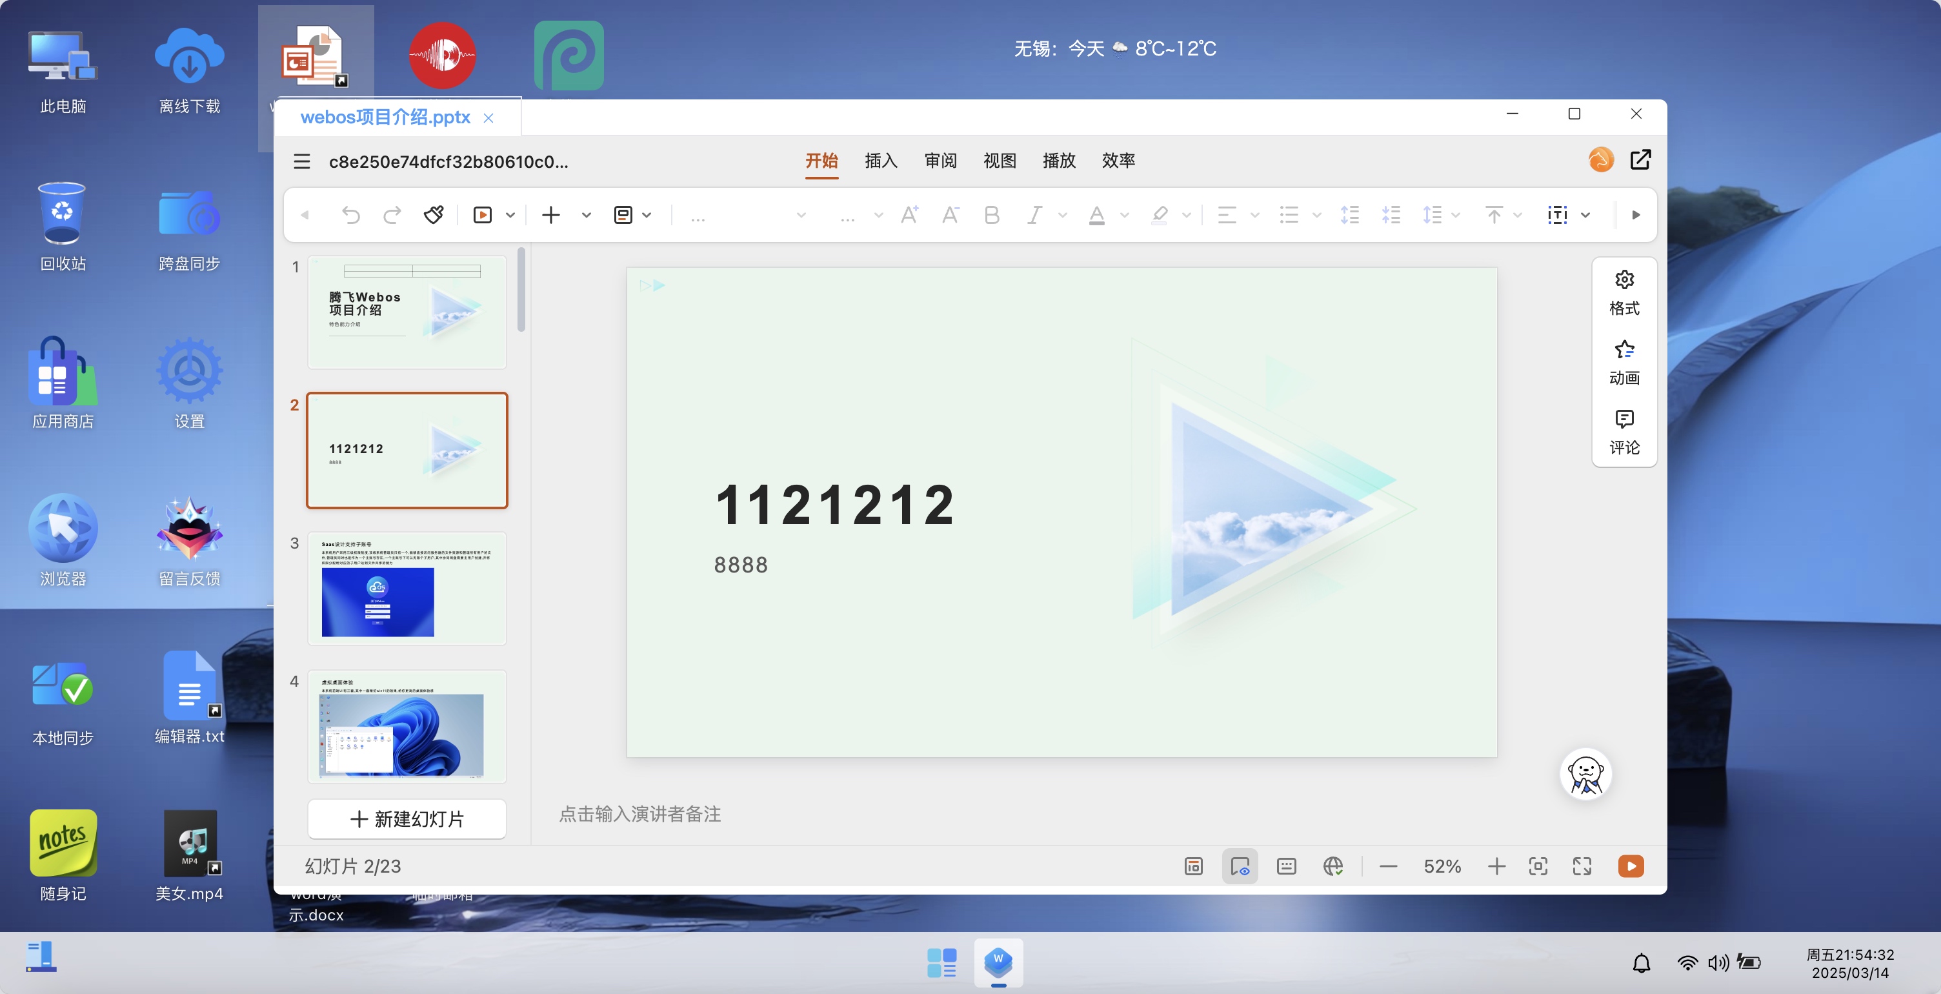Screen dimensions: 1941x994
Task: Expand the text alignment dropdown
Action: pyautogui.click(x=1254, y=216)
